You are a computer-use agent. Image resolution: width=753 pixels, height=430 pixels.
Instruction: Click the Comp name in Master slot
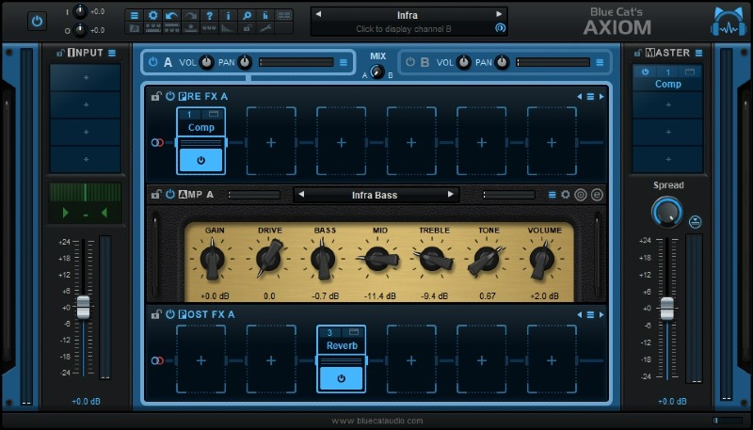(668, 84)
